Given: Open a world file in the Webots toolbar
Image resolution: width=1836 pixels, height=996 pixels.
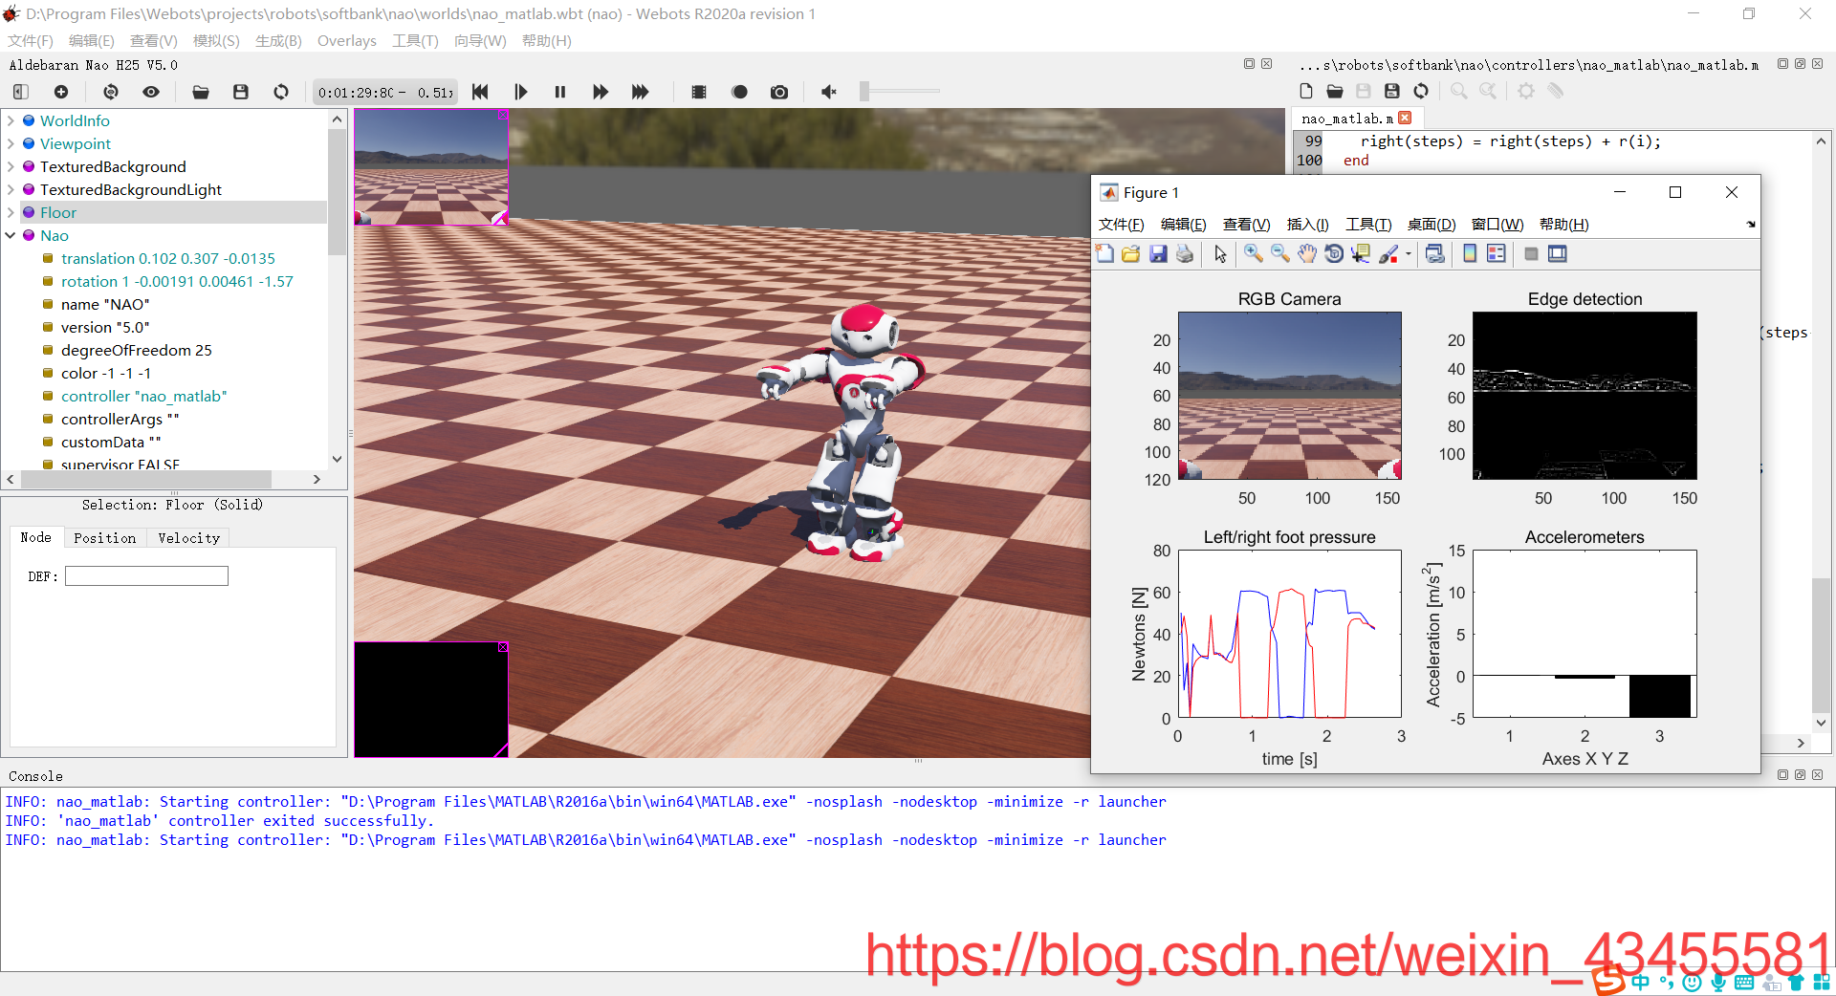Looking at the screenshot, I should [x=201, y=92].
